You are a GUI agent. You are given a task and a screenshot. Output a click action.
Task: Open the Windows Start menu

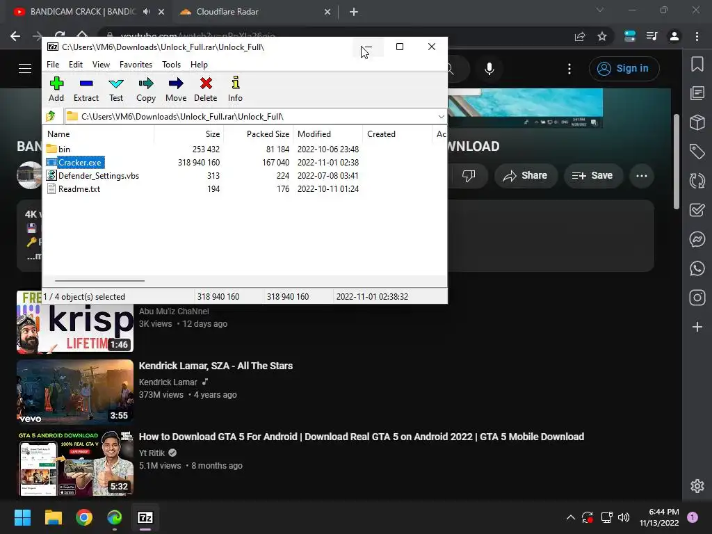(22, 517)
